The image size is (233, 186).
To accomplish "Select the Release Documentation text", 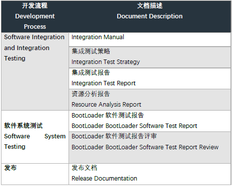I will tap(104, 179).
